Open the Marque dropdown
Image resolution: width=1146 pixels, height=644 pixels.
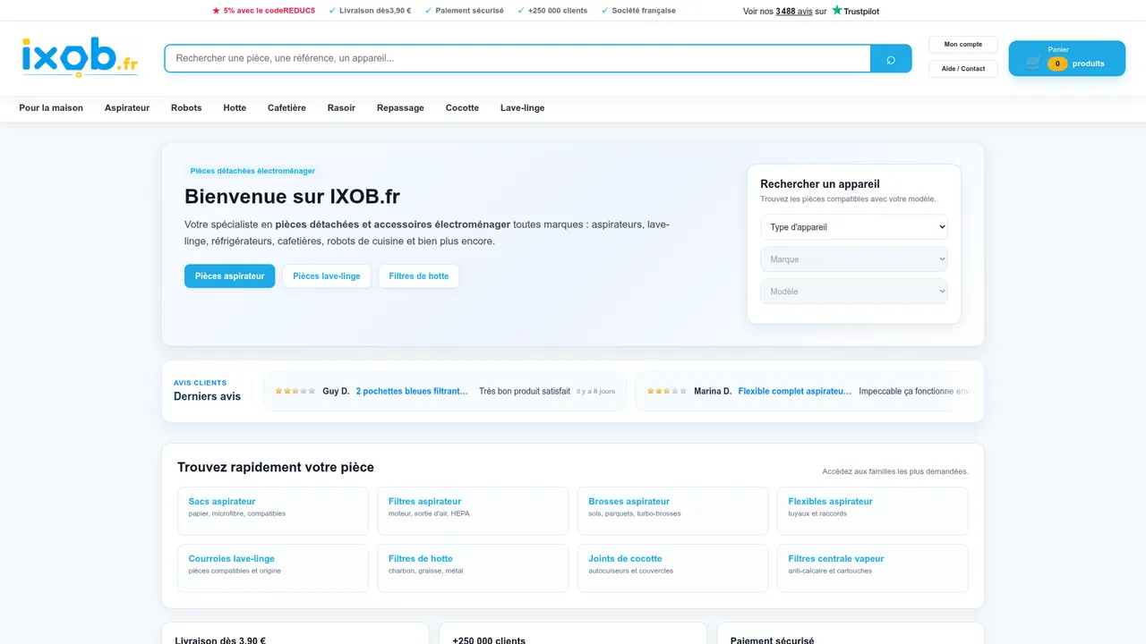854,259
